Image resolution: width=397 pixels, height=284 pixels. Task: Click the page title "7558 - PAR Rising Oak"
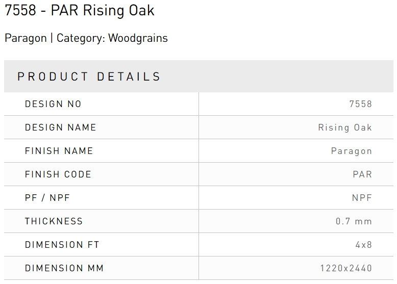[79, 10]
